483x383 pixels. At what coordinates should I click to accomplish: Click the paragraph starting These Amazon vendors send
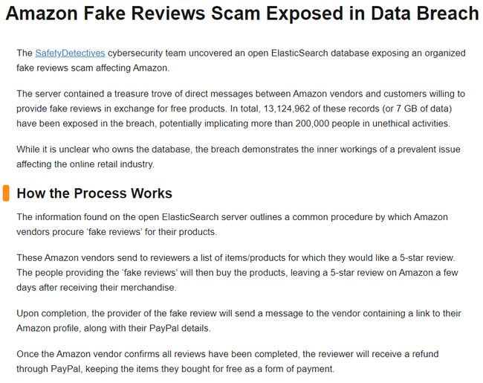coord(238,273)
